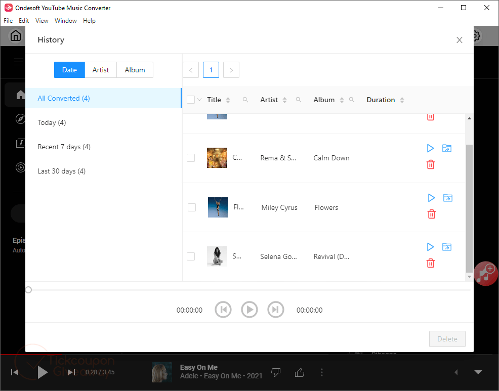
Task: Check the Calm Down row checkbox
Action: pos(191,158)
